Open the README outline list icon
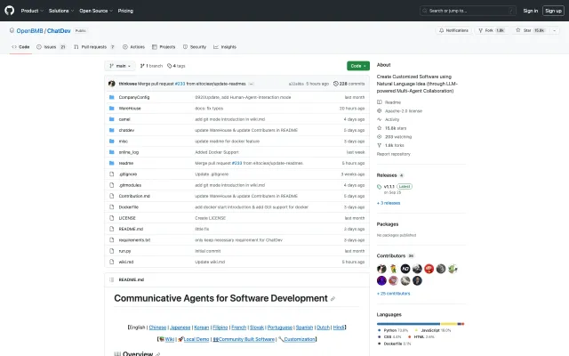The image size is (569, 356). [112, 279]
